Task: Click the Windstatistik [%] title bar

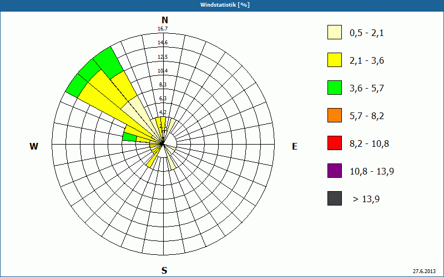Action: tap(222, 5)
